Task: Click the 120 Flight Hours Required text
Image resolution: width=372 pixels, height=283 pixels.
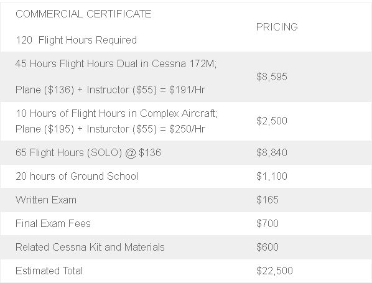Action: click(76, 40)
